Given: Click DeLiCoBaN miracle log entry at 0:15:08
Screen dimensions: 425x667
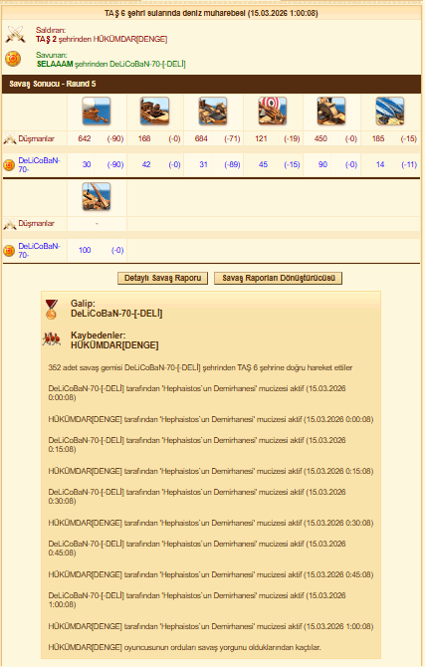Looking at the screenshot, I should coord(197,445).
